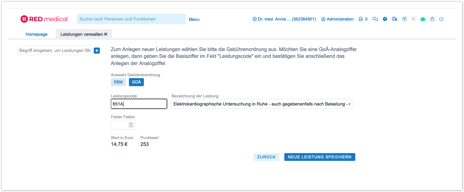Click the power logout icon
This screenshot has width=464, height=192.
tap(441, 19)
